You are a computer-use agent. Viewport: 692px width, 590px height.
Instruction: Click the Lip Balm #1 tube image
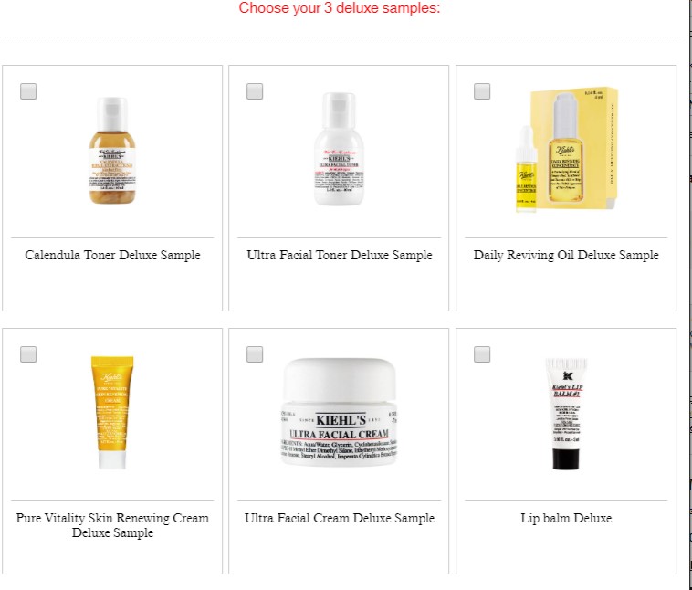pos(566,414)
